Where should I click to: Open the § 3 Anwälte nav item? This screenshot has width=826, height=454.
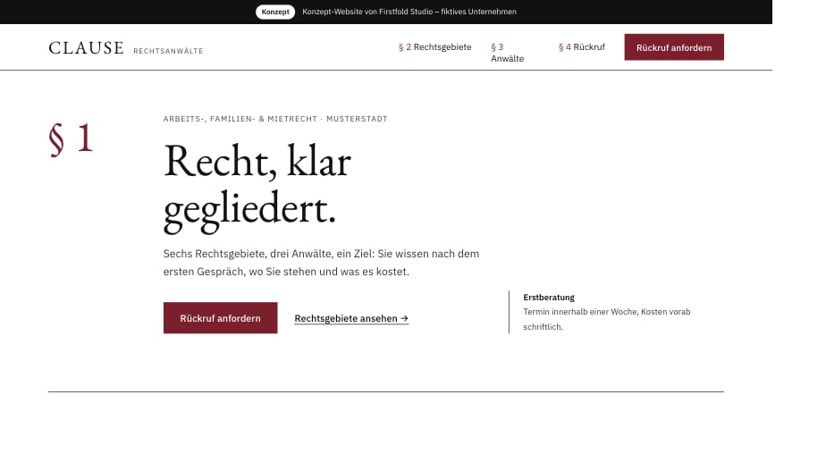tap(507, 53)
